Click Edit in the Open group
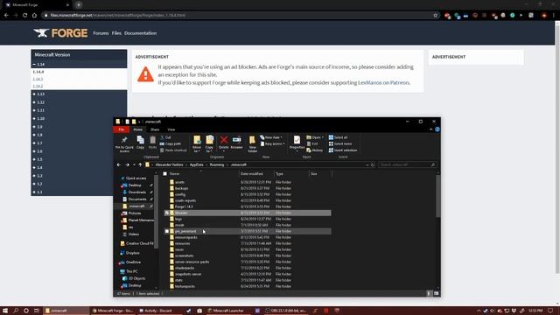The image size is (560, 315). click(x=312, y=143)
